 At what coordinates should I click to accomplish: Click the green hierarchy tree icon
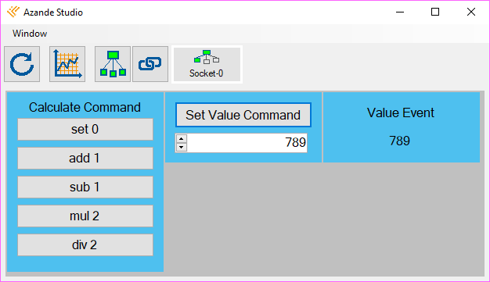113,64
